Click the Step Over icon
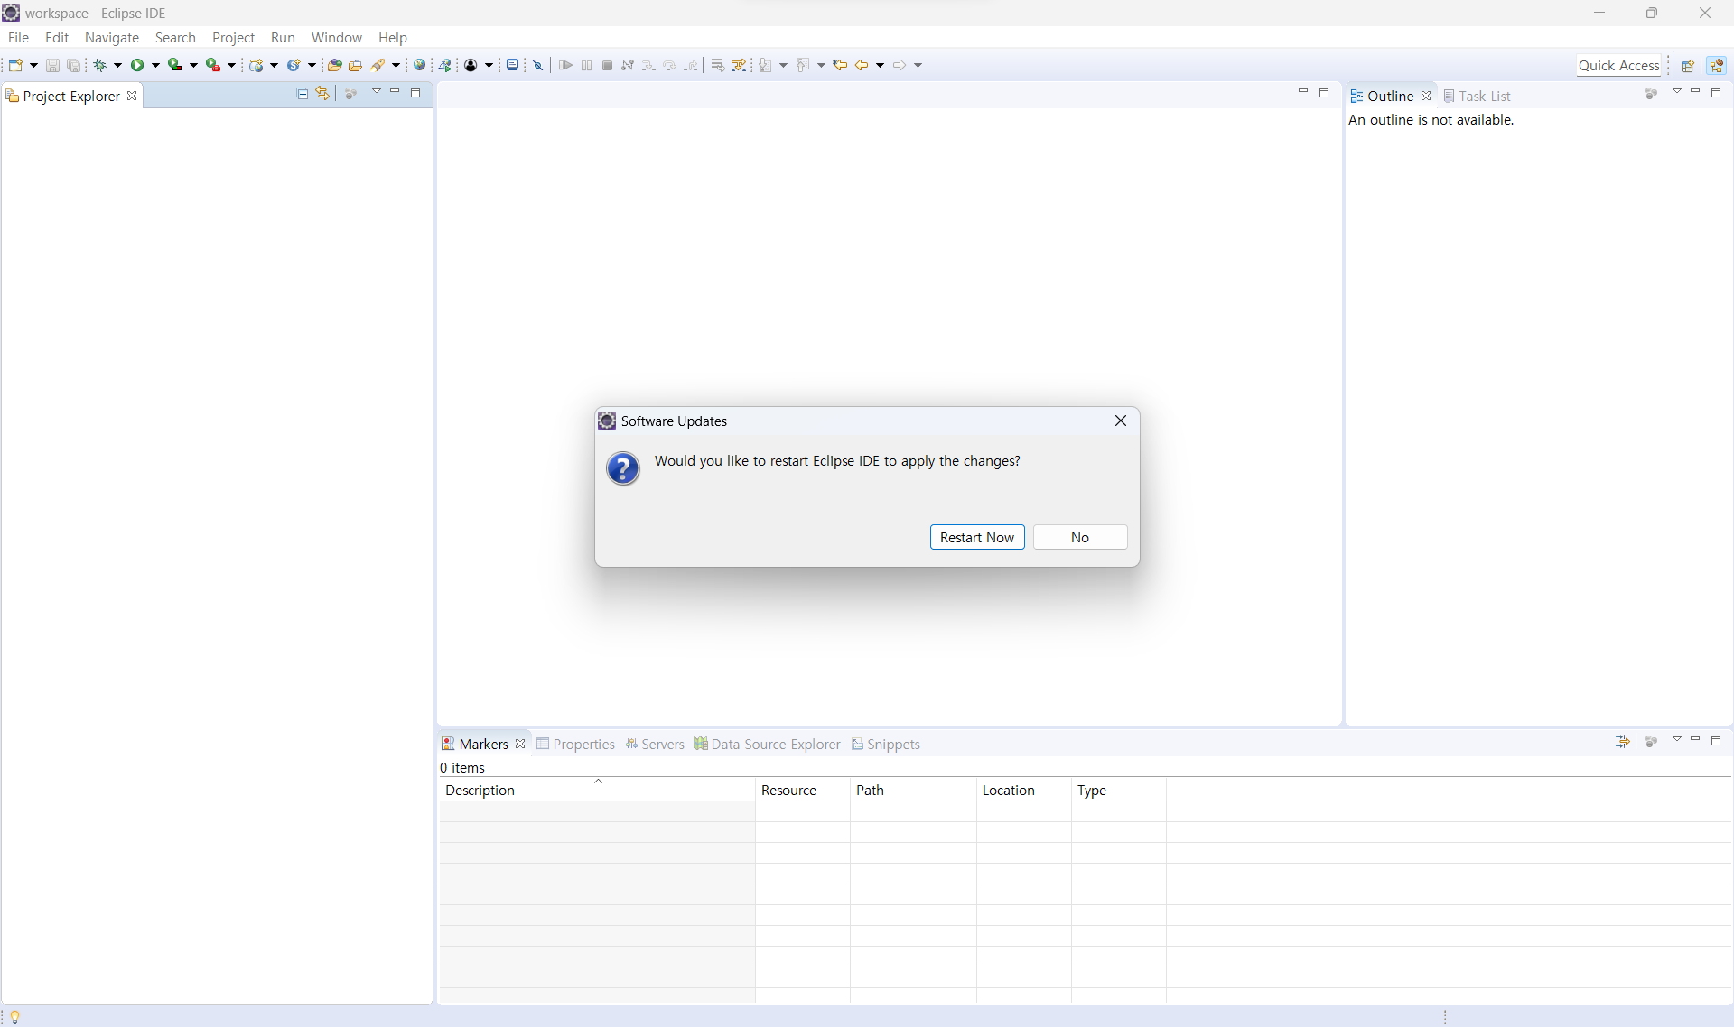The height and width of the screenshot is (1027, 1734). pos(670,65)
